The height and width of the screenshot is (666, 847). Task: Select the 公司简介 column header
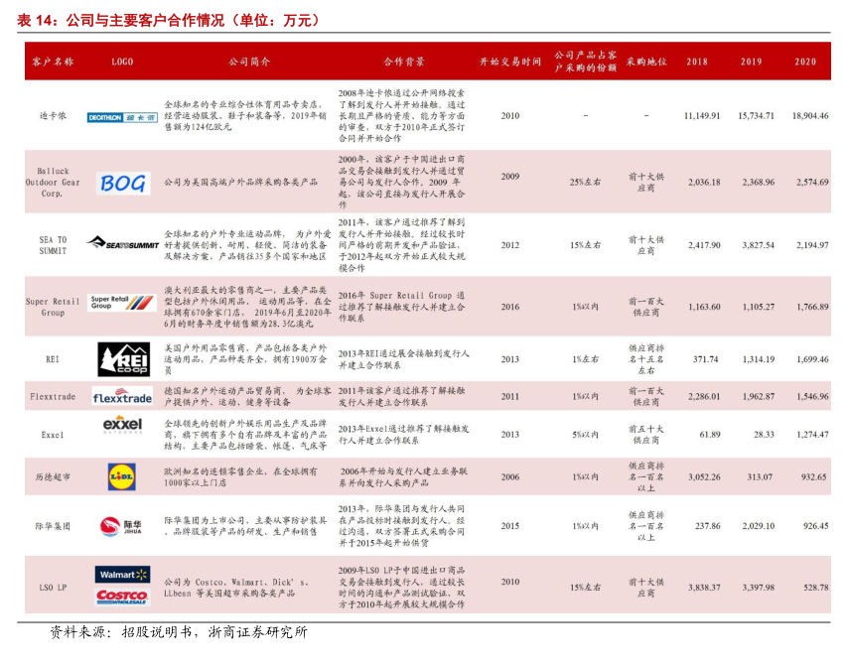pyautogui.click(x=249, y=62)
